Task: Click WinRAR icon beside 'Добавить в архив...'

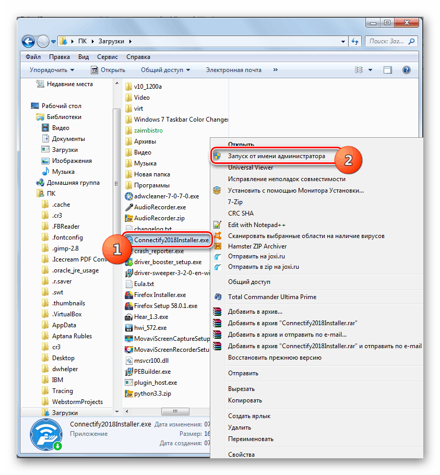Action: point(217,312)
